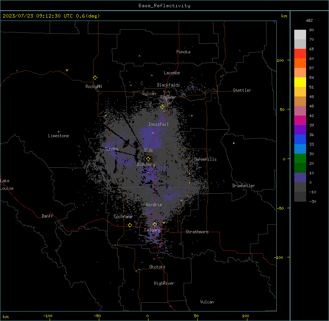Viewport: 329px width, 321px height.
Task: Select the light blue 30-33 dBZ swatch
Action: [x=300, y=149]
